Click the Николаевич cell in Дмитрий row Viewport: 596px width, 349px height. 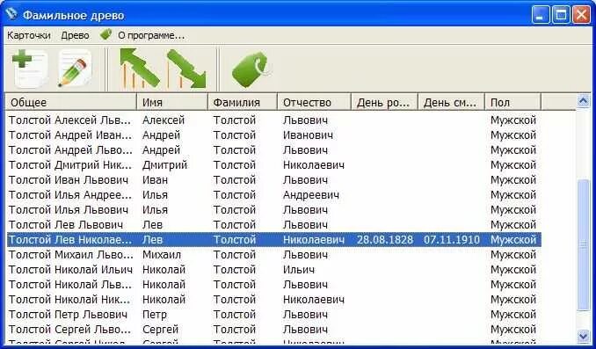(x=314, y=165)
